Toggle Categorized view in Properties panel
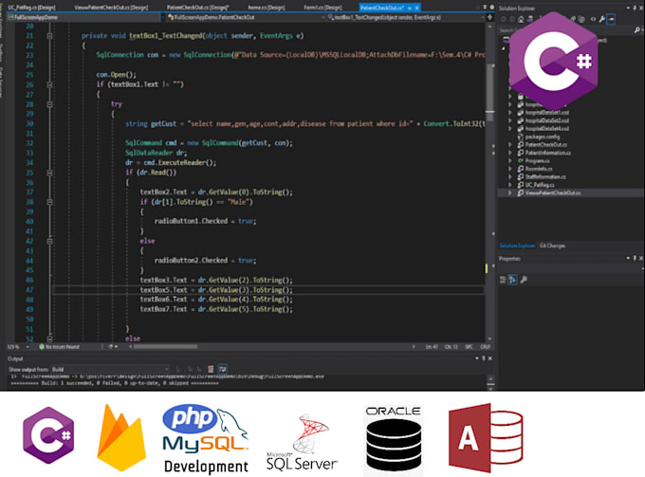The image size is (645, 477). pyautogui.click(x=503, y=280)
